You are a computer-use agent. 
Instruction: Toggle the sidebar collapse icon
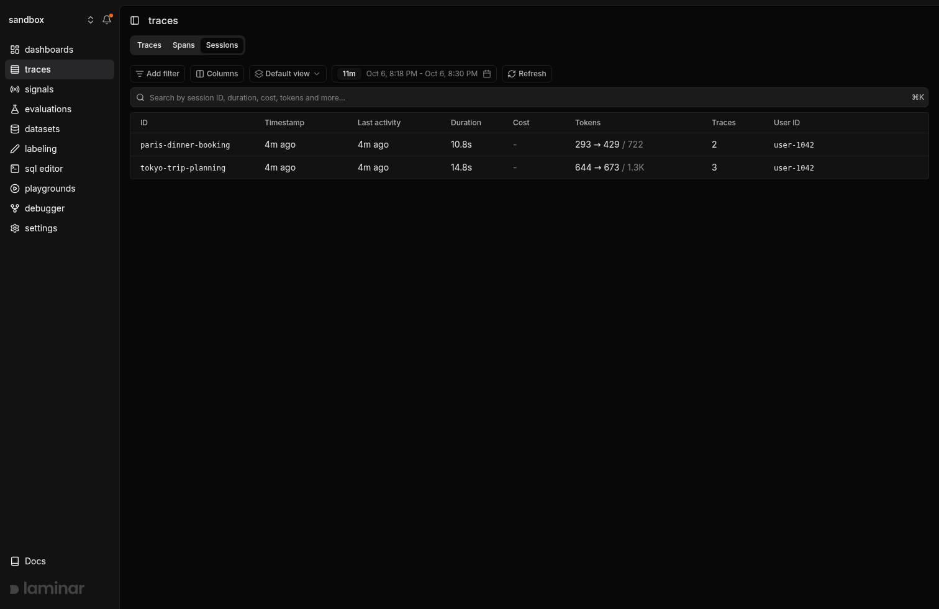(135, 20)
